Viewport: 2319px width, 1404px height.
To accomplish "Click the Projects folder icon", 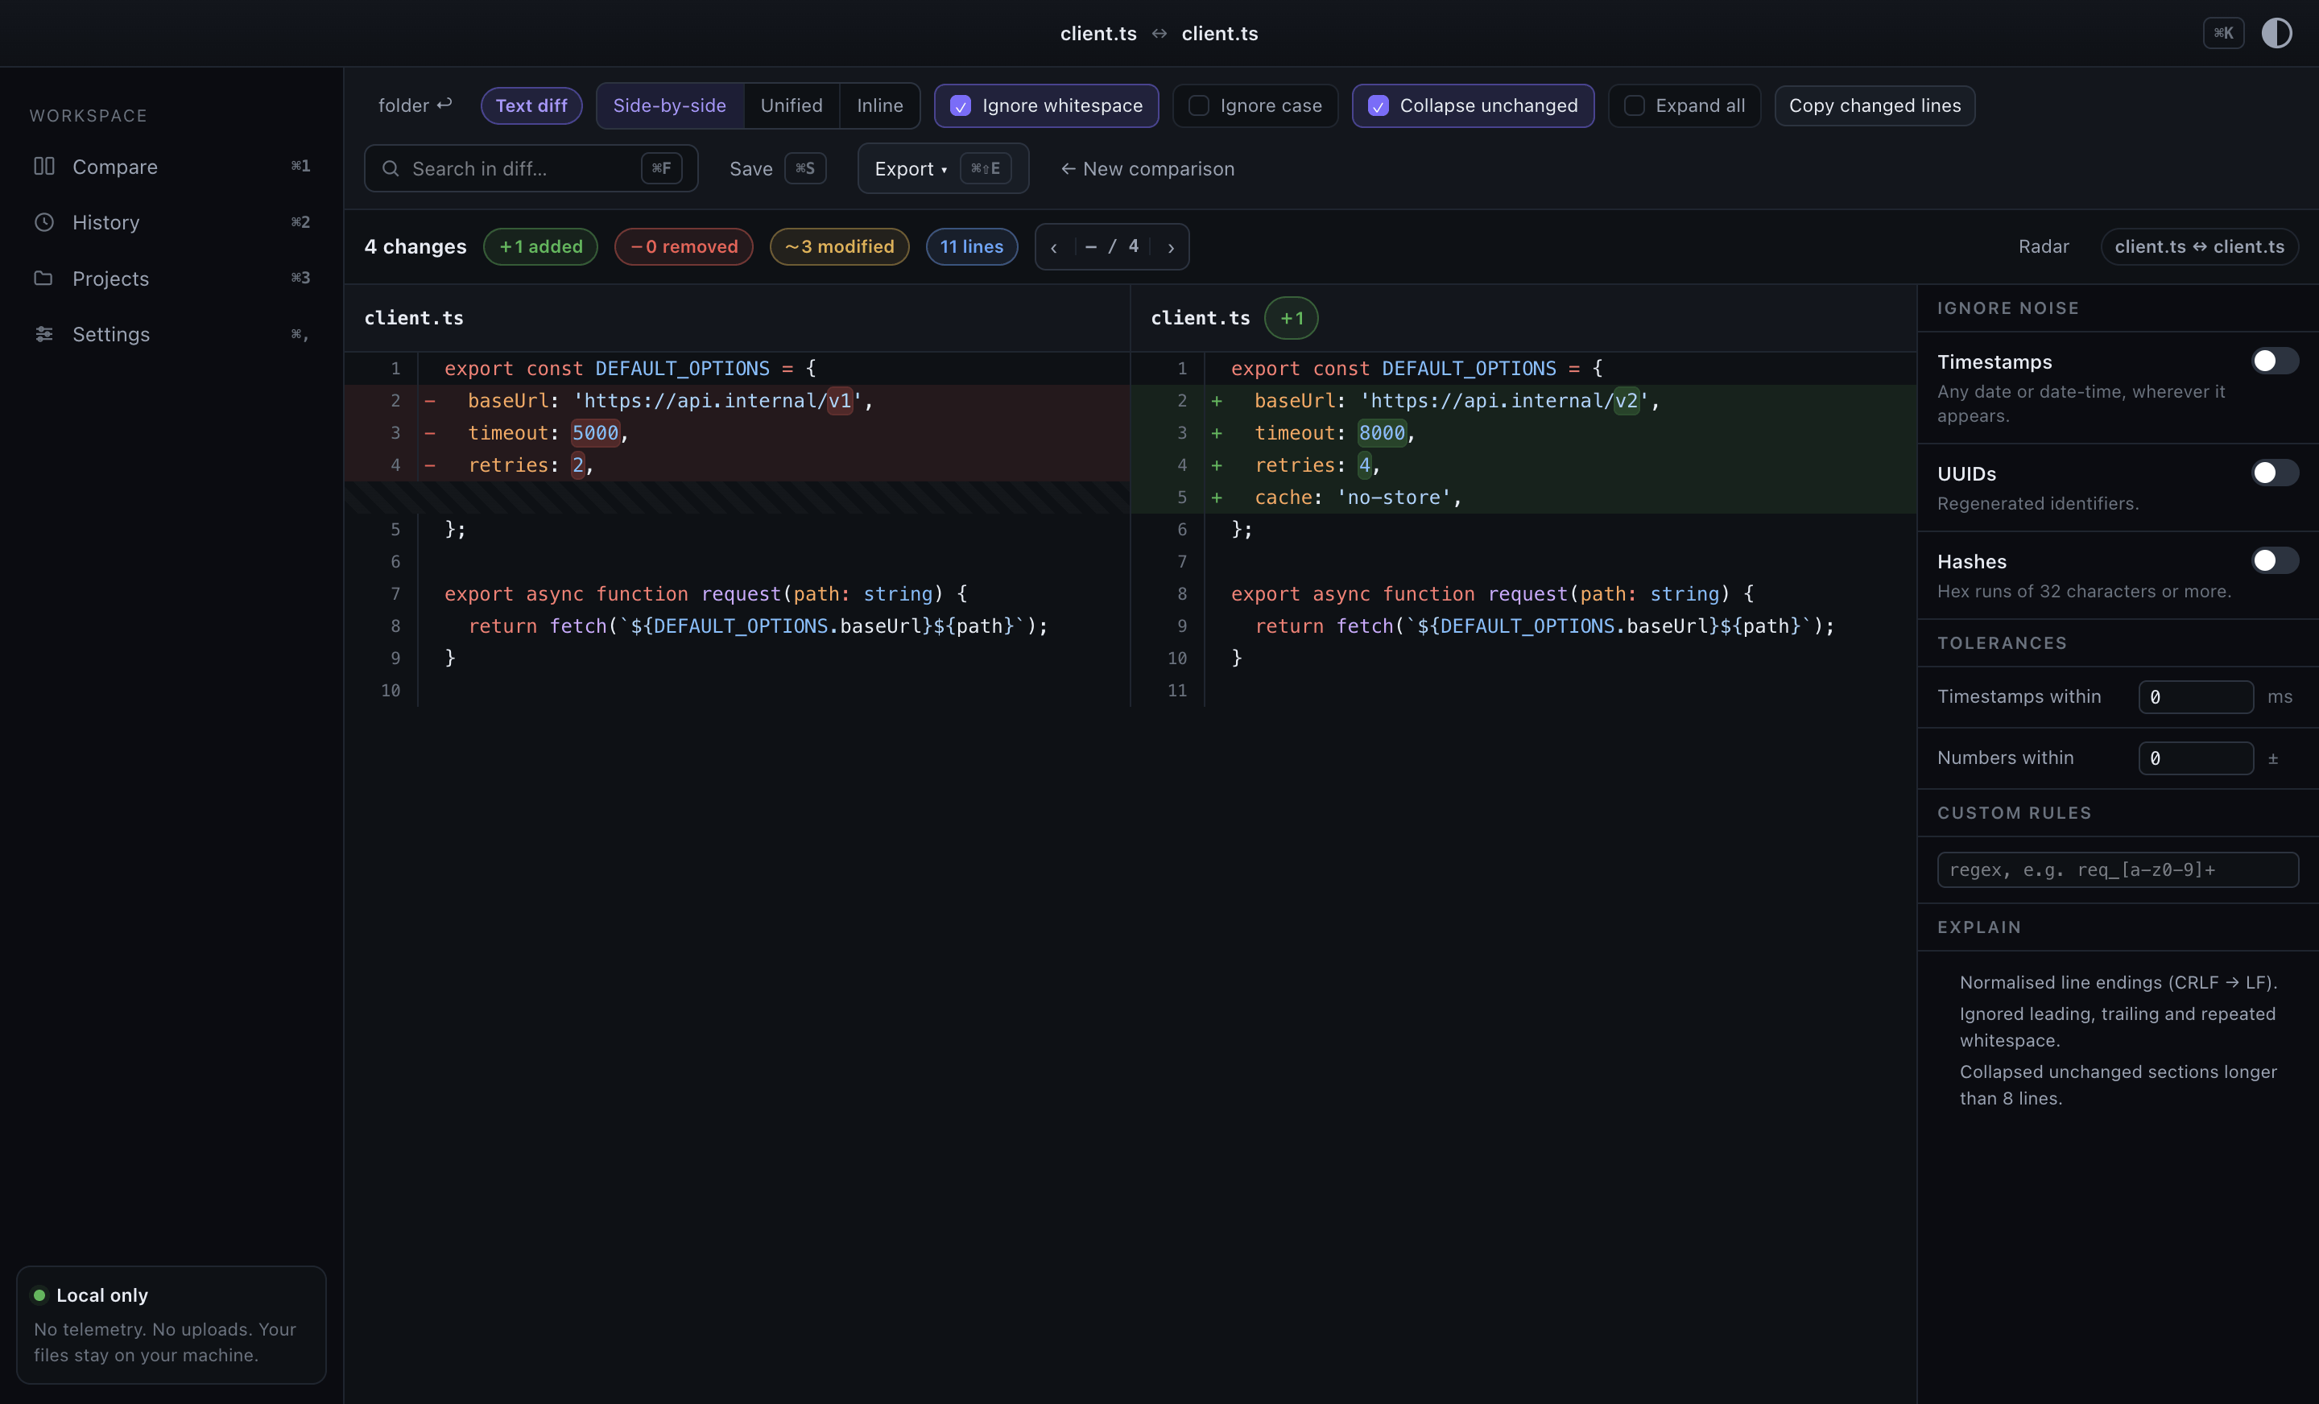I will point(44,279).
